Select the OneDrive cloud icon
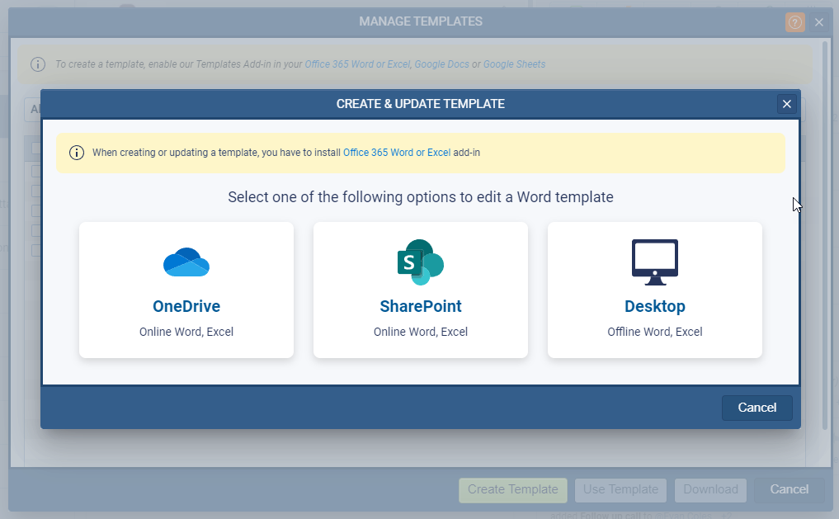Image resolution: width=839 pixels, height=519 pixels. coord(186,261)
